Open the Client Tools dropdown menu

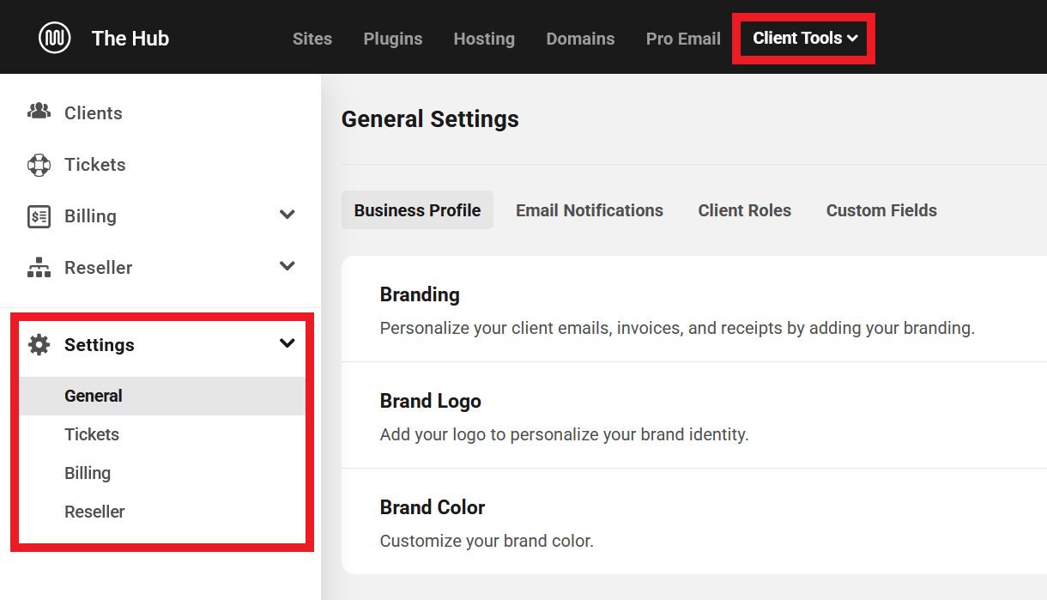click(805, 38)
